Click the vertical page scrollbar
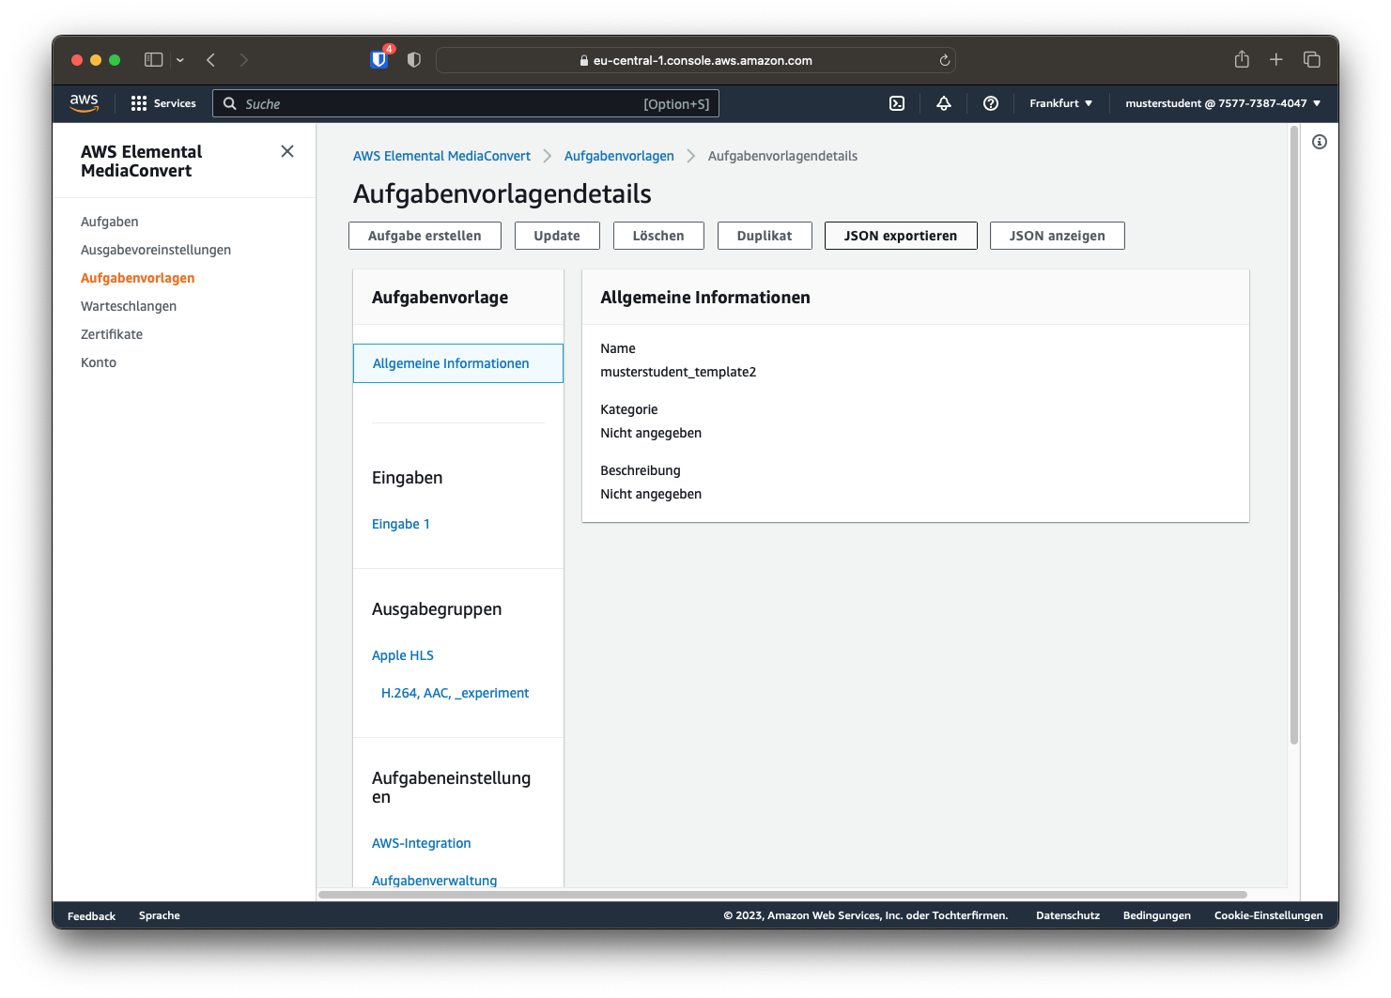 coord(1294,437)
